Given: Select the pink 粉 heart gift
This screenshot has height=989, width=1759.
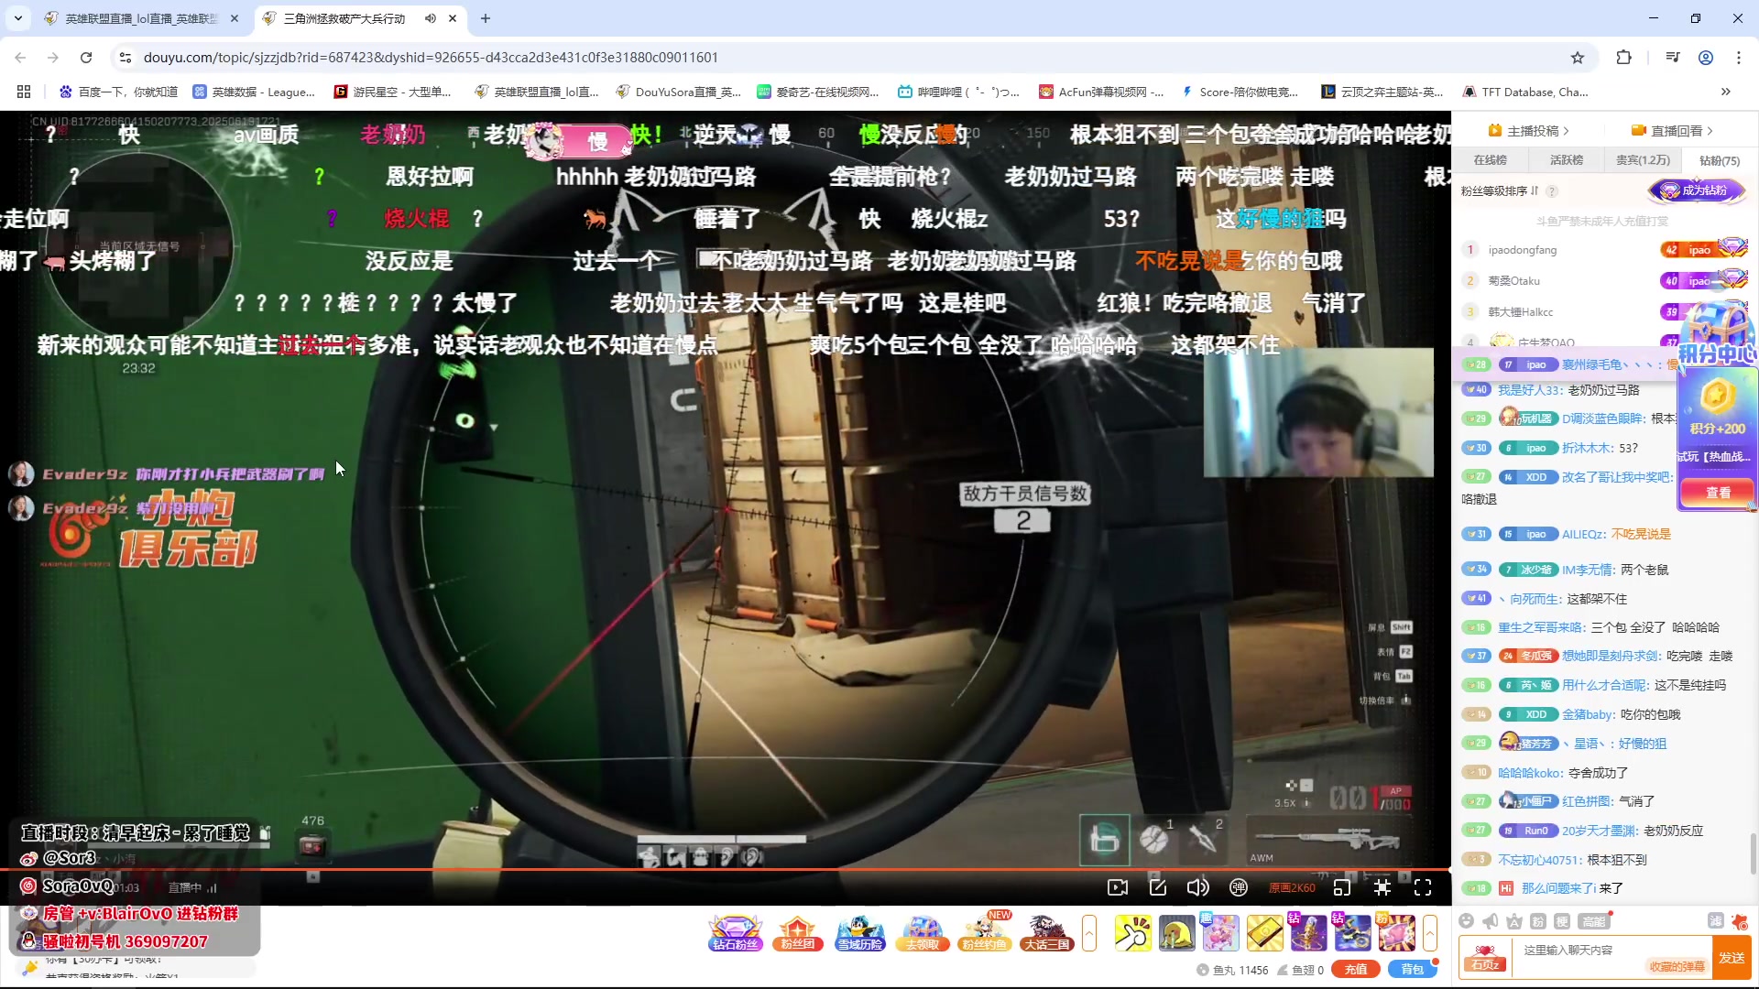Looking at the screenshot, I should [1395, 933].
